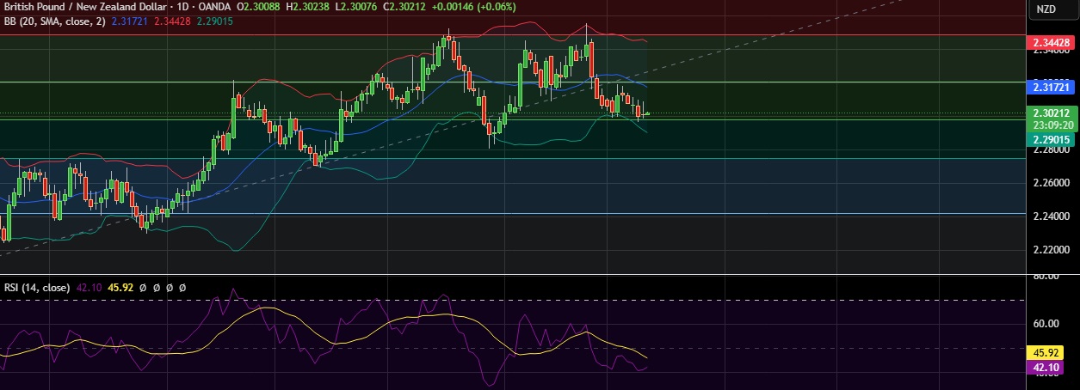The height and width of the screenshot is (390, 1080).
Task: Click the purple RSI value 42.10 in legend
Action: 90,288
